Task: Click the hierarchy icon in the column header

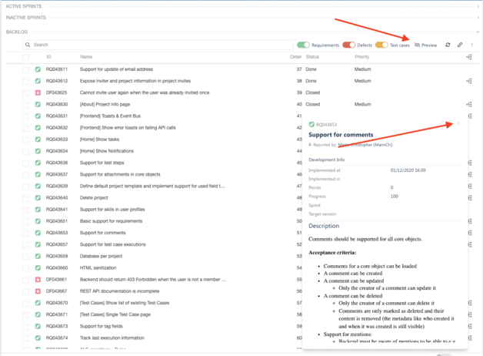Action: coord(469,57)
